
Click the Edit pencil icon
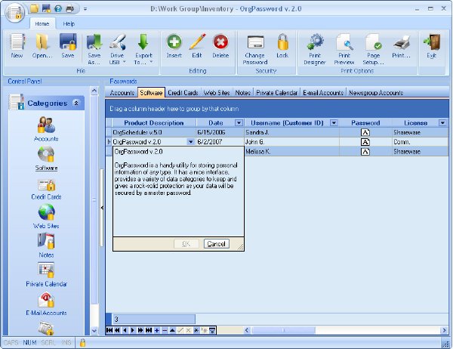pyautogui.click(x=197, y=45)
